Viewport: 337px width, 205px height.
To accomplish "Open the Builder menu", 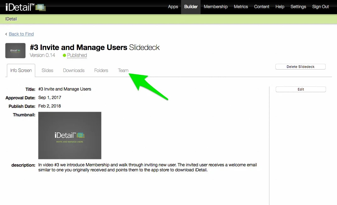I will coord(191,7).
